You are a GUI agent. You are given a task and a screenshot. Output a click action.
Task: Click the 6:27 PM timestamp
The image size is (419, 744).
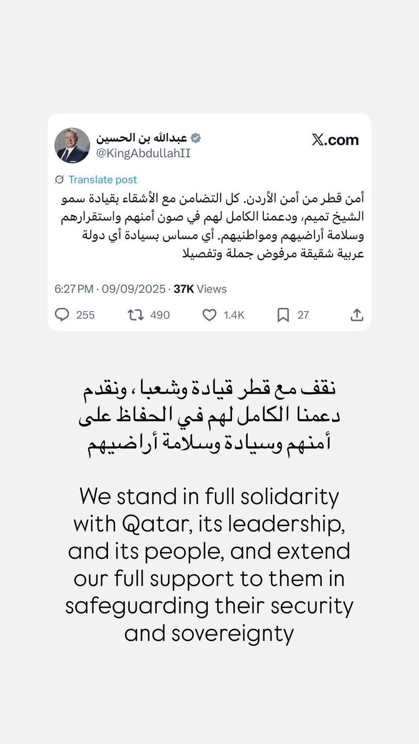74,289
